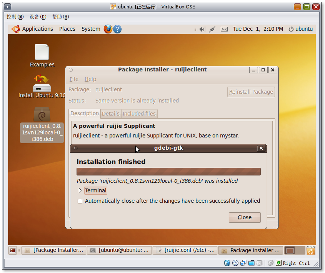Switch to the first workspace in the switcher
This screenshot has height=273, width=325.
point(290,250)
